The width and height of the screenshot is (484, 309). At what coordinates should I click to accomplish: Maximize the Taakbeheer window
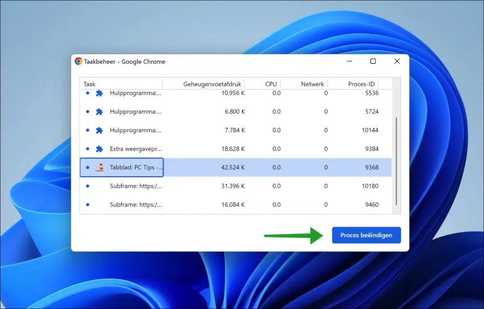click(x=373, y=61)
